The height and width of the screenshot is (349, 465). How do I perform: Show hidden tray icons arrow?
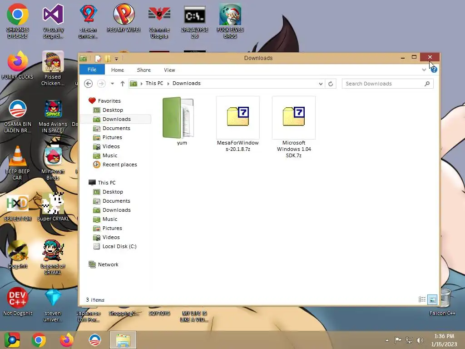pyautogui.click(x=387, y=340)
